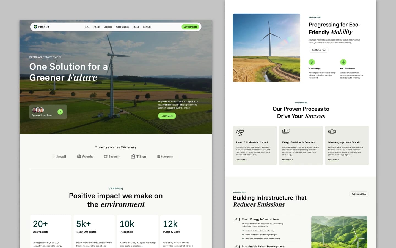
Task: Click the Sassmir brand logo
Action: pyautogui.click(x=111, y=157)
